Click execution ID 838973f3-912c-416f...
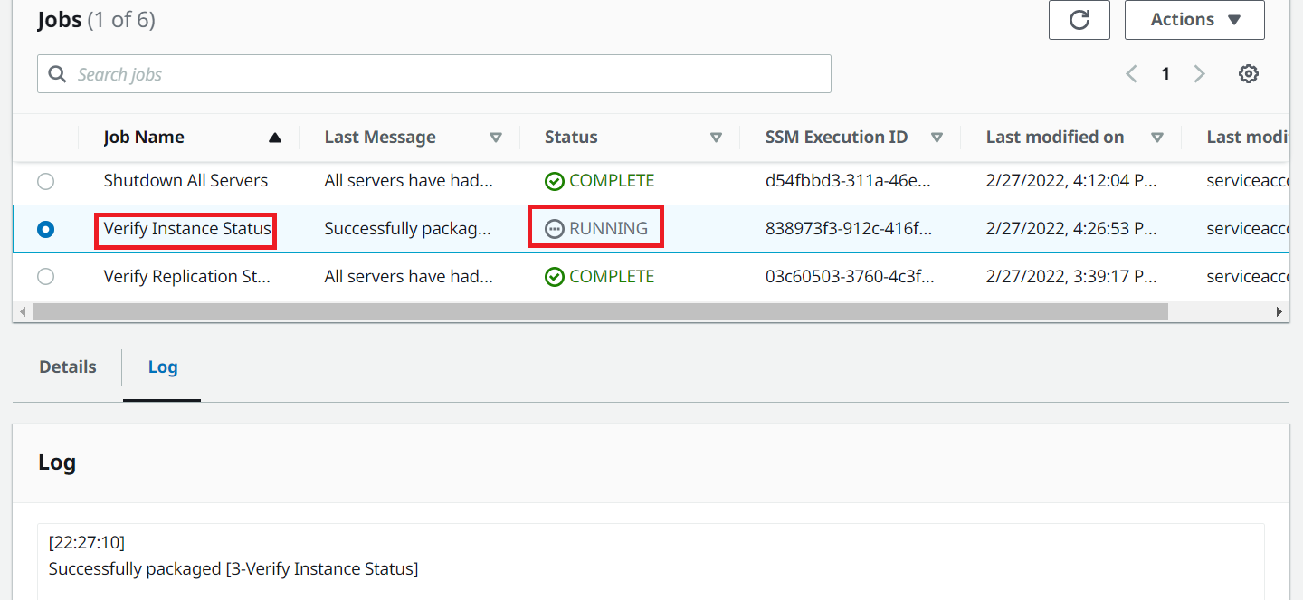The image size is (1303, 600). 848,229
